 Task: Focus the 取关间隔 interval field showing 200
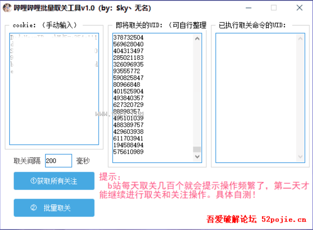point(58,161)
